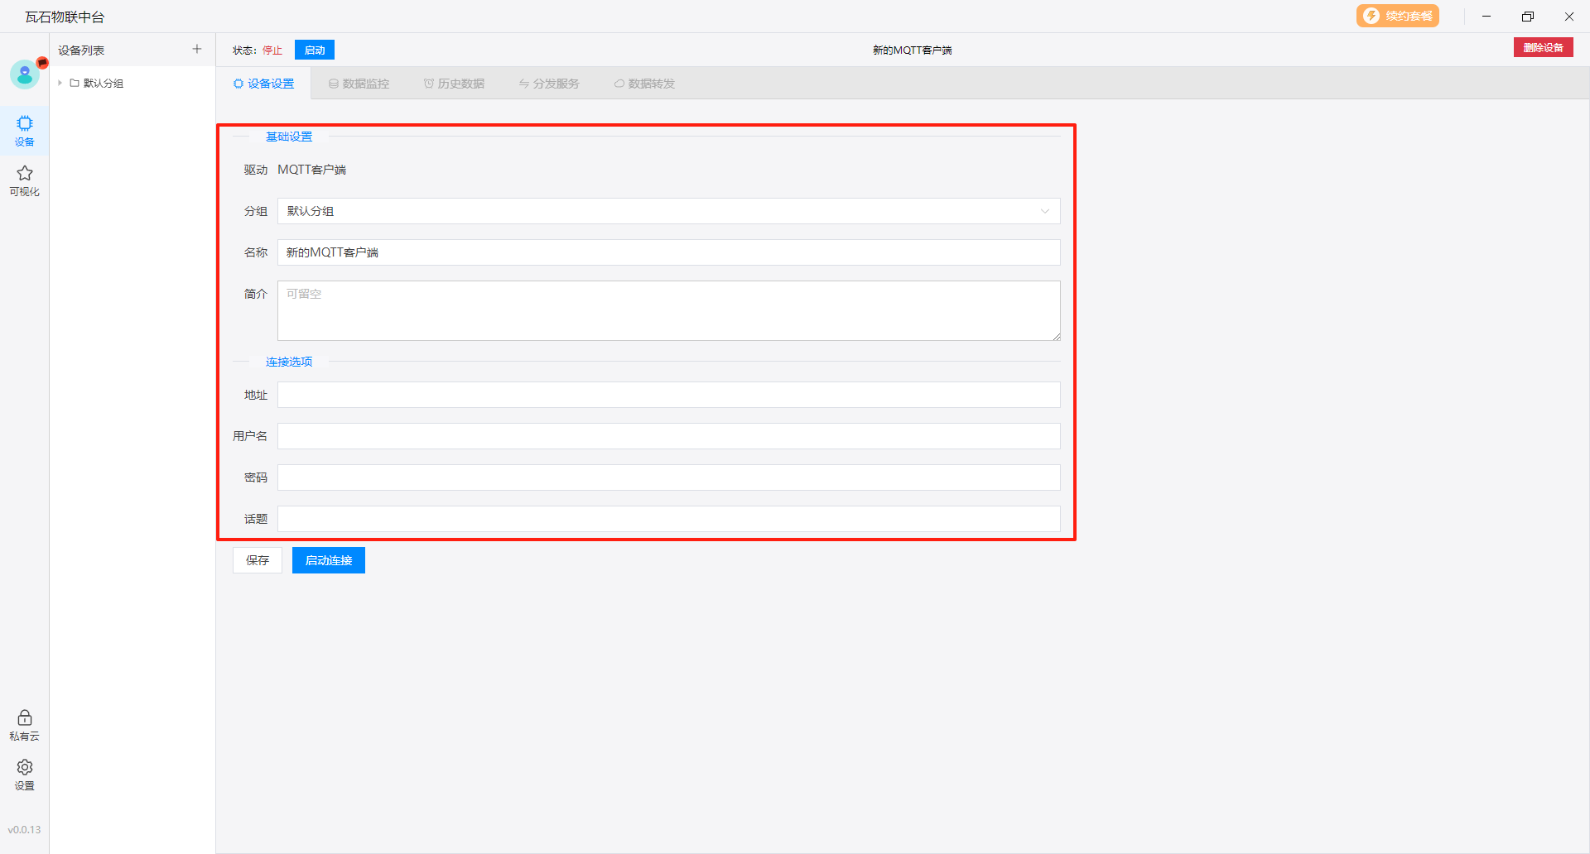Click folder icon of 默认分组
Viewport: 1590px width, 854px height.
click(x=75, y=84)
